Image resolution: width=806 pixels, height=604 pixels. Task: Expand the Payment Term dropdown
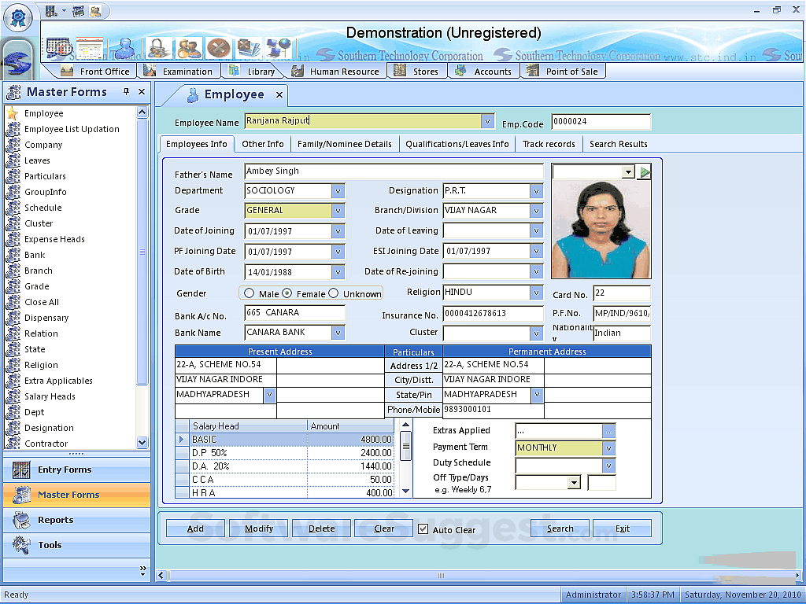(608, 448)
